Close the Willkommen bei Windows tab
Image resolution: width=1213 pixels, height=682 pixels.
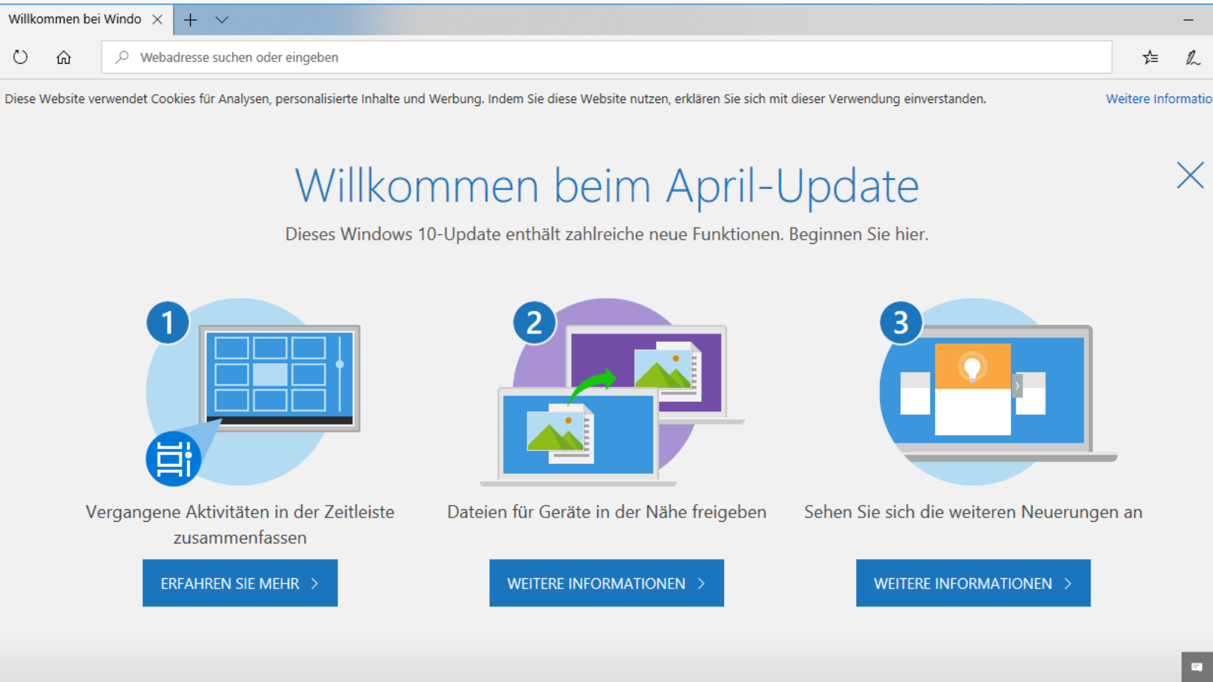click(157, 20)
